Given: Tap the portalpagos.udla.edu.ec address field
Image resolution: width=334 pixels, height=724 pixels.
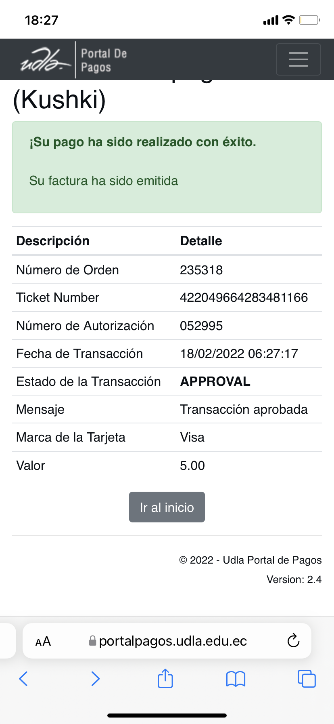Looking at the screenshot, I should tap(173, 641).
